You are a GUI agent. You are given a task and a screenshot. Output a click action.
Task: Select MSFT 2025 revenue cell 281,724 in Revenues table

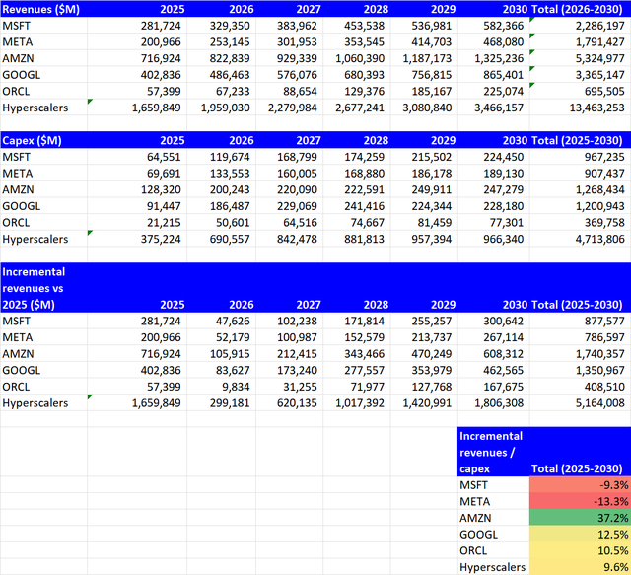point(137,26)
